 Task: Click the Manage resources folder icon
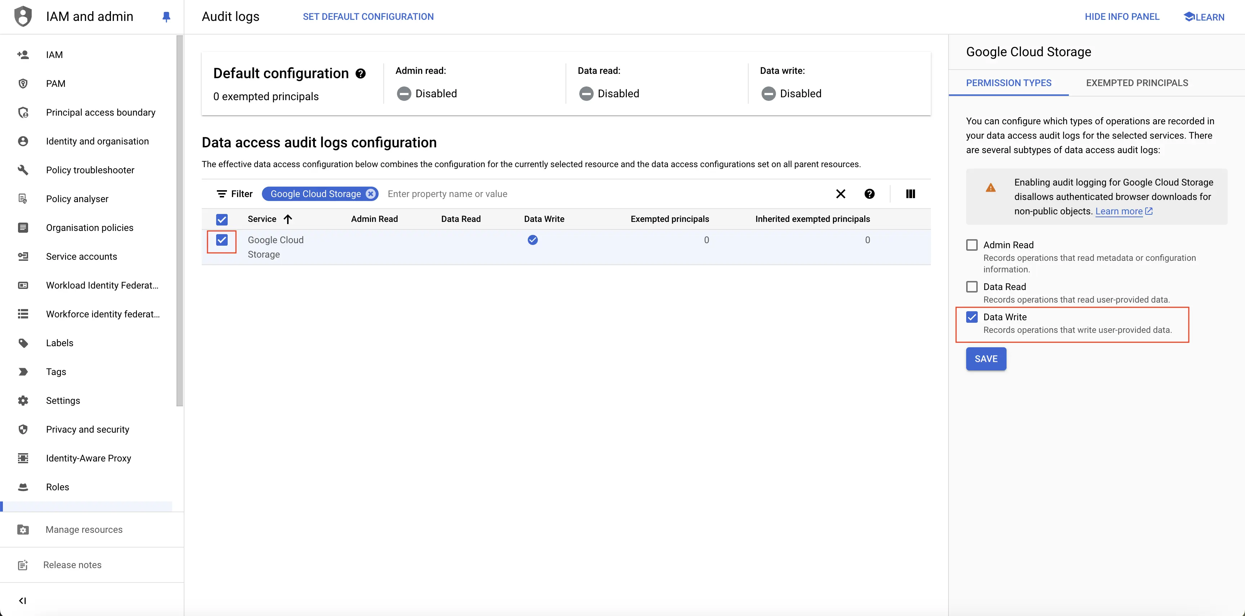(23, 530)
